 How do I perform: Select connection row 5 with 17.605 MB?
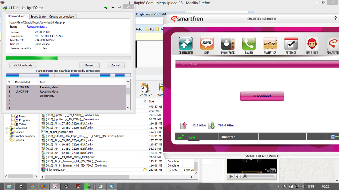click(66, 92)
